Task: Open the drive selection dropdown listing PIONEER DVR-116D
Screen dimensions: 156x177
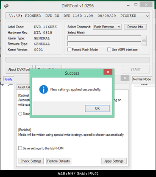Action: click(78, 16)
